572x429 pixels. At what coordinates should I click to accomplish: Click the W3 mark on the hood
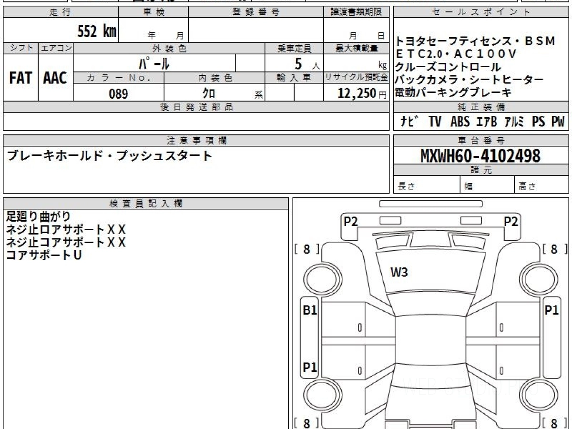[399, 273]
